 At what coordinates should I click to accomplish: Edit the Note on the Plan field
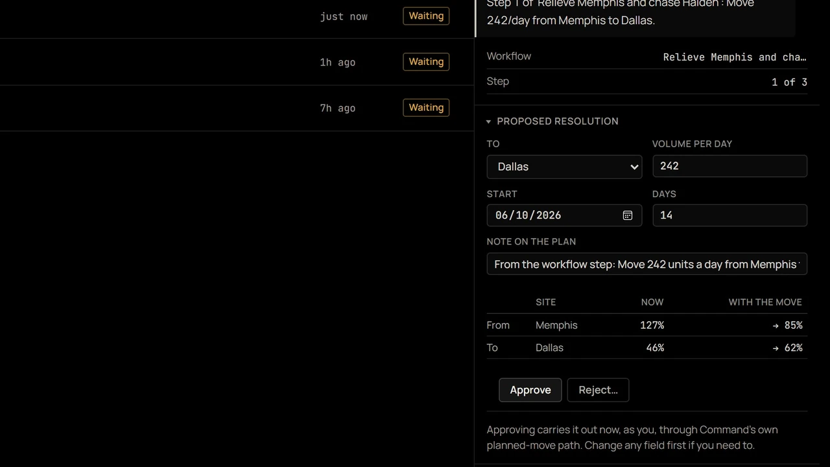coord(646,264)
